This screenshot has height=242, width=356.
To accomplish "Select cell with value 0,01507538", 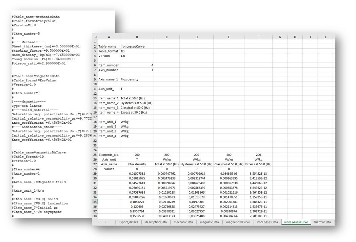I will pos(137,174).
